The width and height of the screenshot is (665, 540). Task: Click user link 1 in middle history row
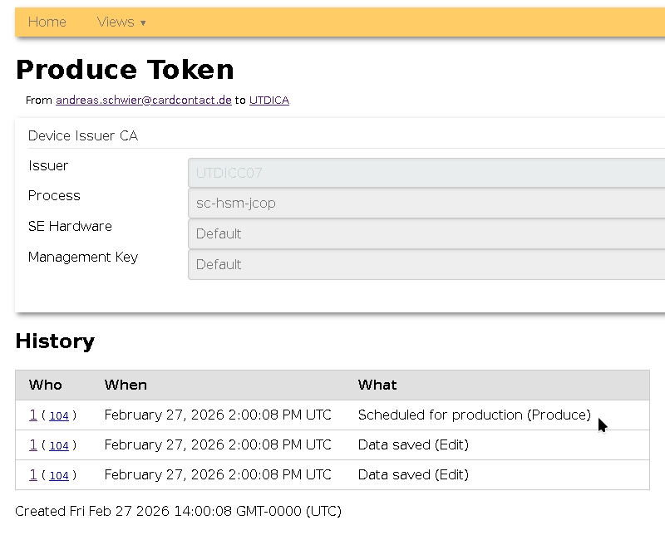(33, 444)
